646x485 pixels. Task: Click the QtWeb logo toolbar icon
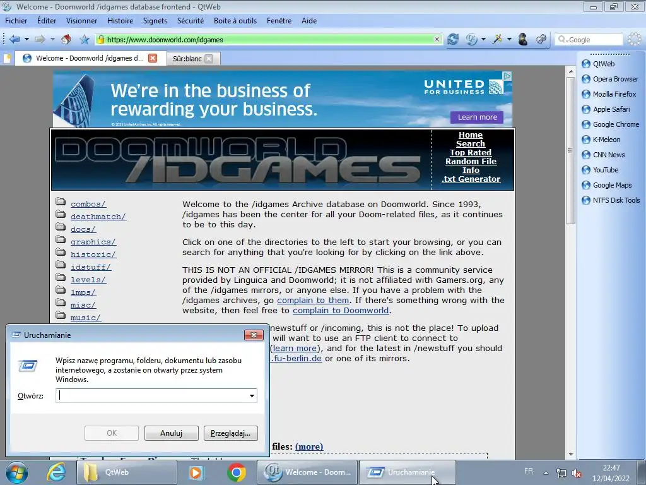click(471, 39)
